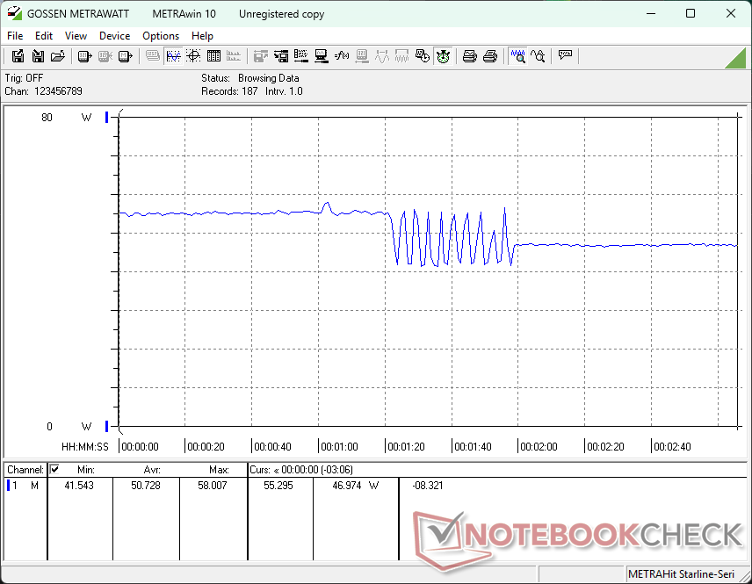Screen dimensions: 752x584
Task: Click the Status: Browsing Data text
Action: [x=249, y=78]
